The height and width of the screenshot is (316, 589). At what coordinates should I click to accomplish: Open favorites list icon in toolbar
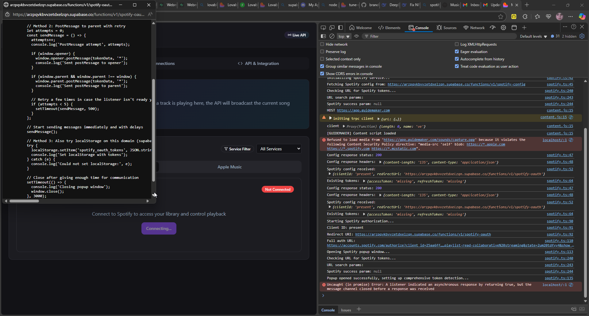click(x=537, y=17)
